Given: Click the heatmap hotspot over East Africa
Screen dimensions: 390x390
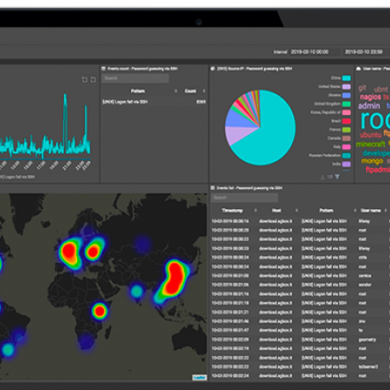Looking at the screenshot, I should pos(100,311).
